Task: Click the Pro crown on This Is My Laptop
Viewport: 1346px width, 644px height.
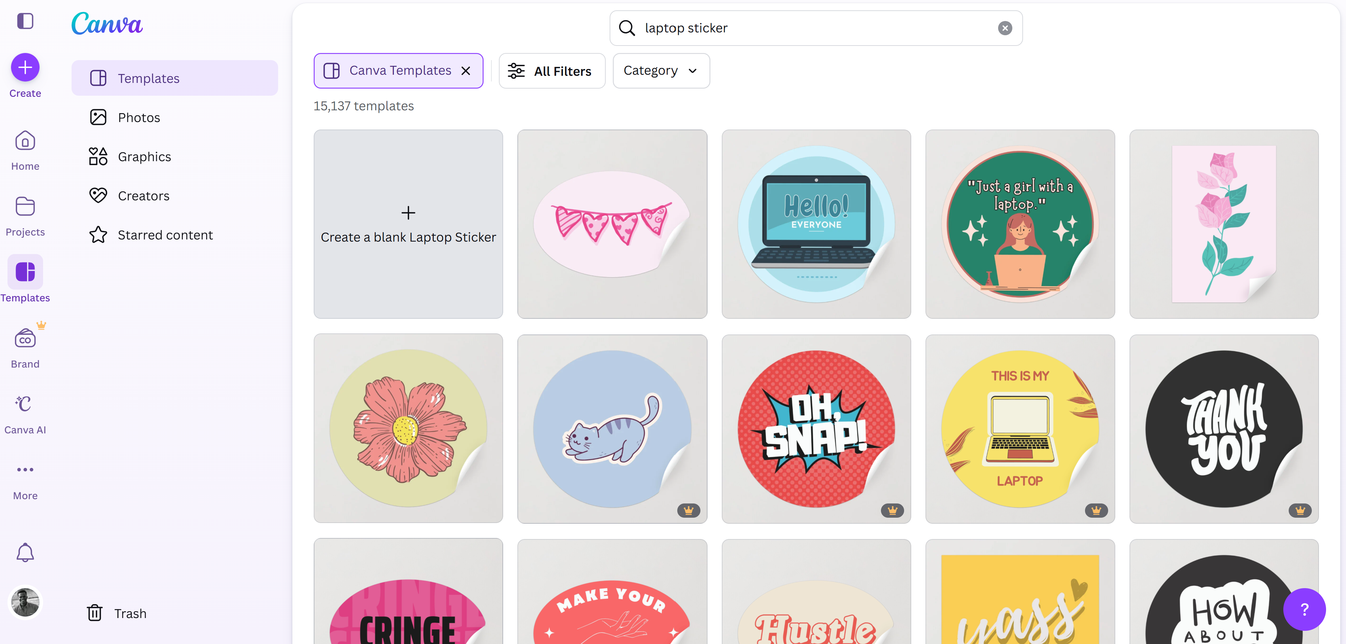Action: pos(1096,510)
